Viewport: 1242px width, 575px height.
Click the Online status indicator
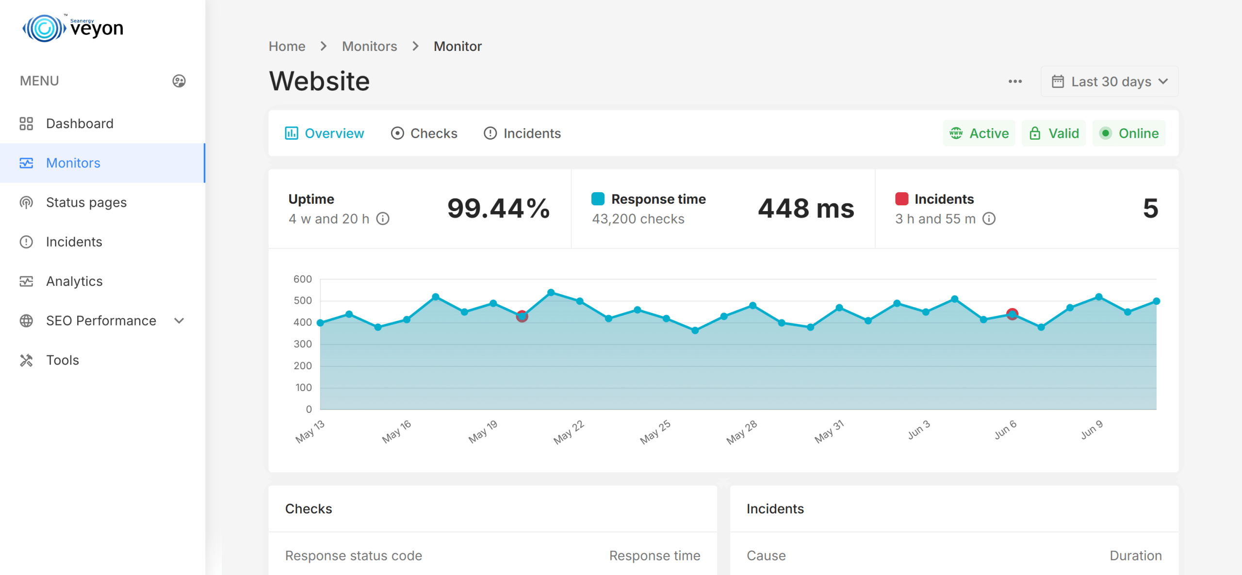tap(1129, 133)
